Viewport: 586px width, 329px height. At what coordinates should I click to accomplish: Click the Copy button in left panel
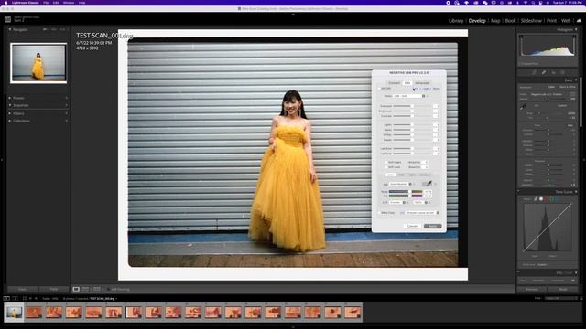point(22,289)
